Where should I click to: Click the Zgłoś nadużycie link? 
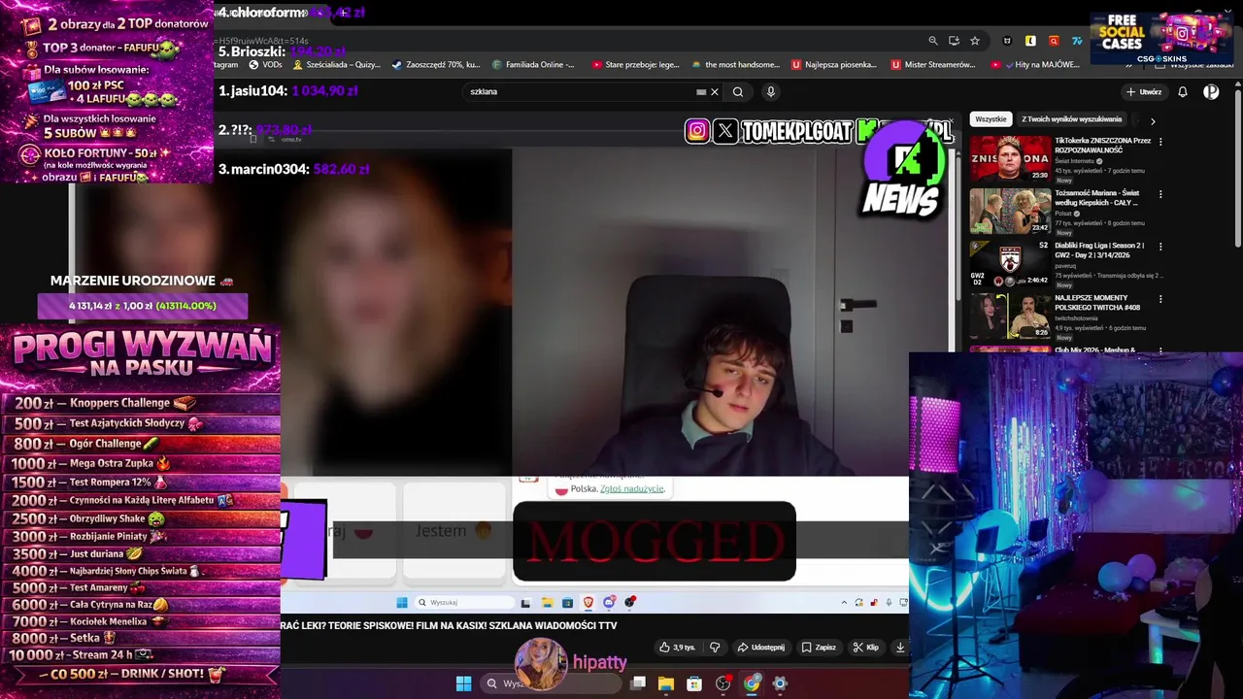pyautogui.click(x=632, y=488)
